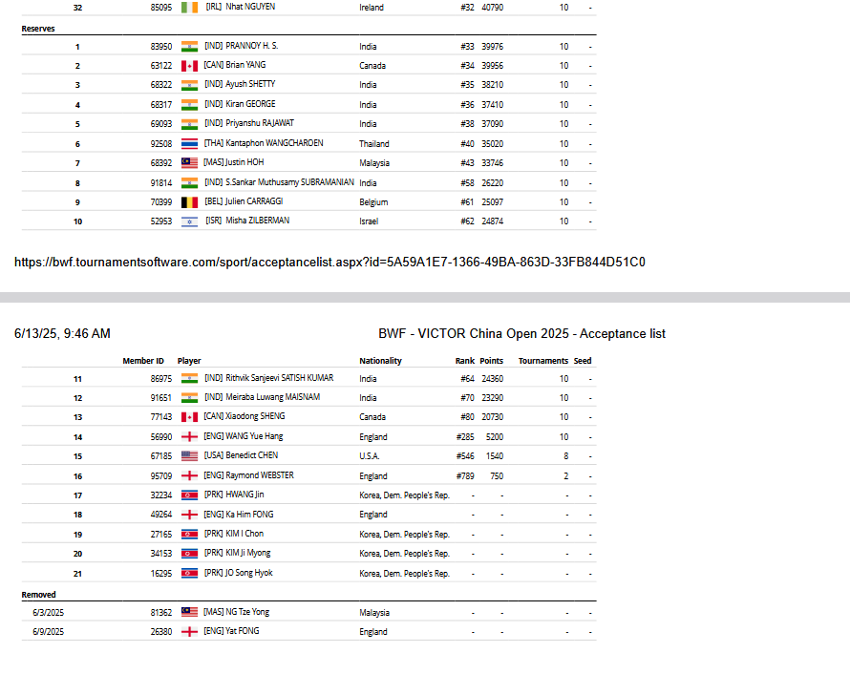
Task: Click the BWF VICTOR China Open 2025 title
Action: pos(522,334)
